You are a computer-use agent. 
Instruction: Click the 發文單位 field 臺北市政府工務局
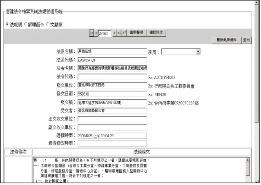112,85
